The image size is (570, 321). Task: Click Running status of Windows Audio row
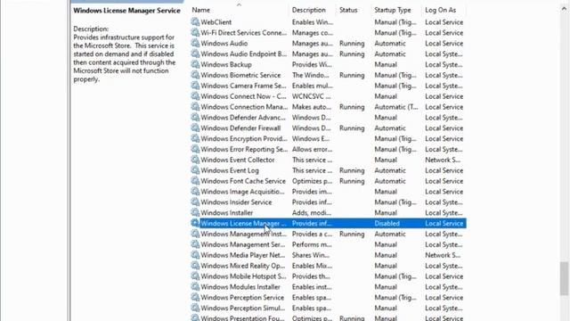(352, 44)
